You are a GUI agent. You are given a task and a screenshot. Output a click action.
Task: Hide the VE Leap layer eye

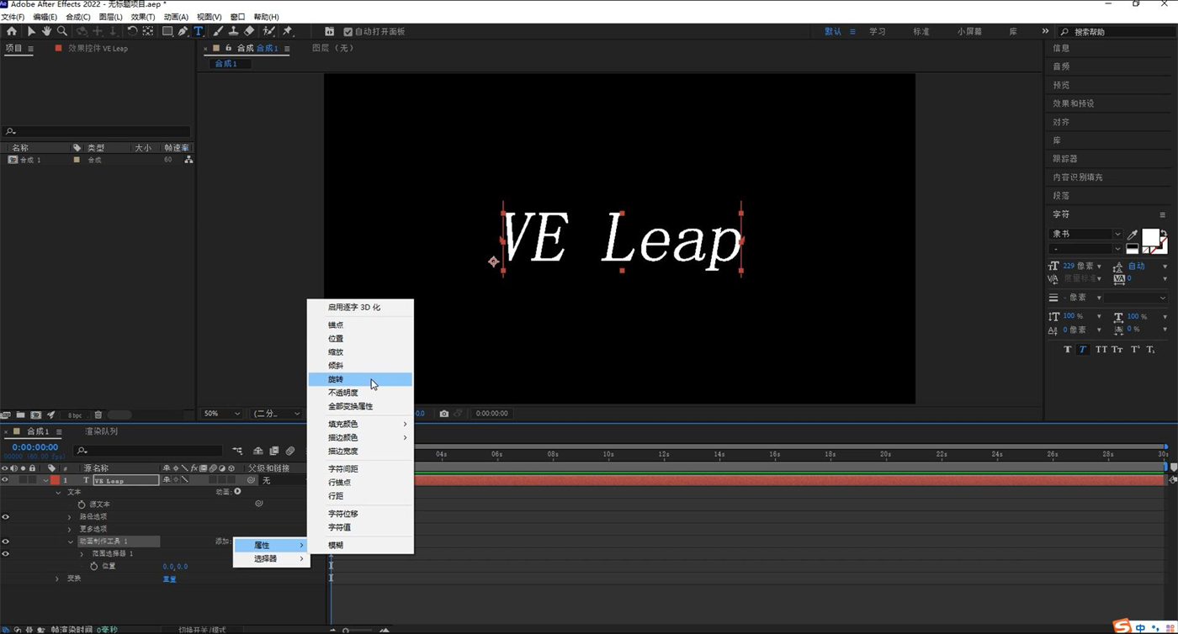5,480
